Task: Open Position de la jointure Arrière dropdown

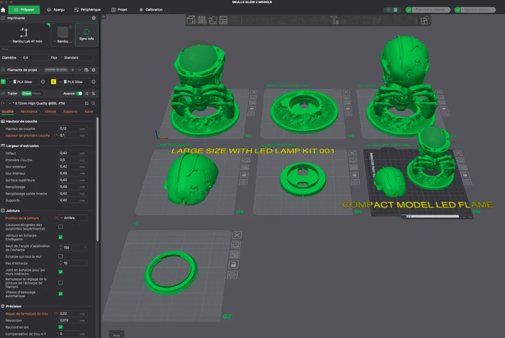Action: coord(73,218)
